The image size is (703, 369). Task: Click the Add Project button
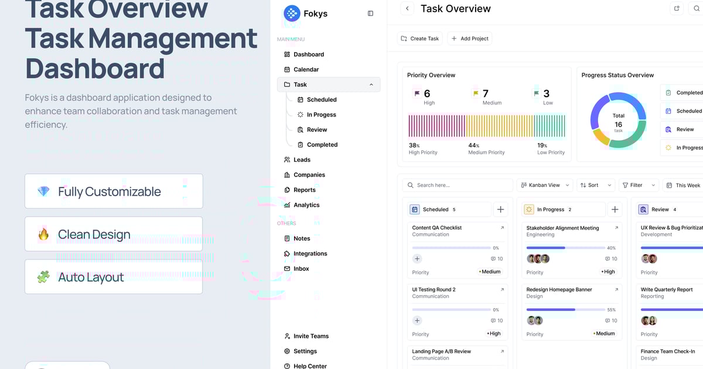(x=469, y=39)
